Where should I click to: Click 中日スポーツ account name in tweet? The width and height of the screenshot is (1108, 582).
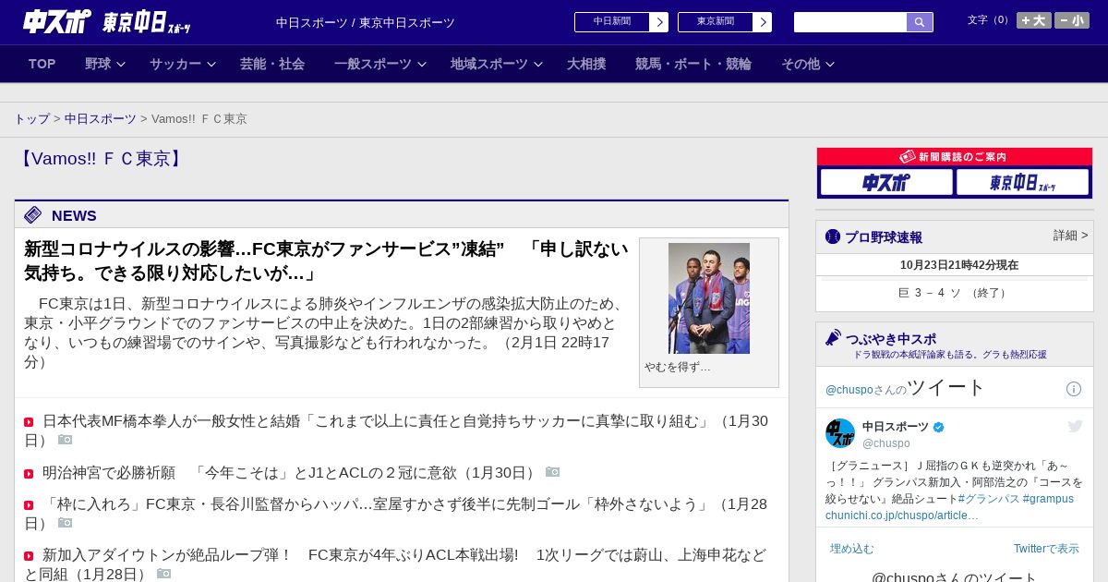click(x=896, y=427)
